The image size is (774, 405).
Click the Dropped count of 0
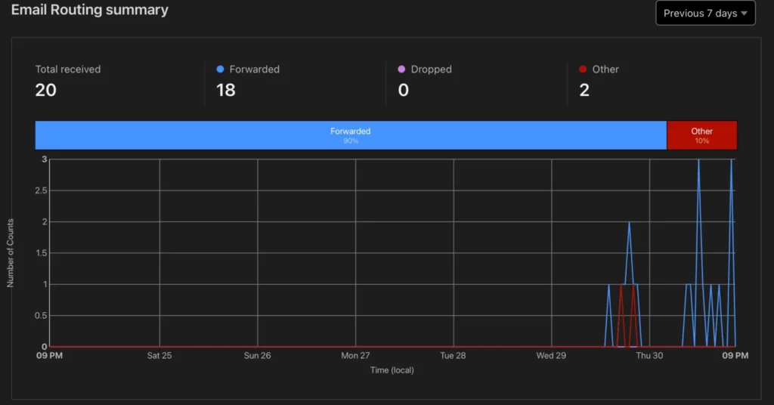(x=403, y=90)
